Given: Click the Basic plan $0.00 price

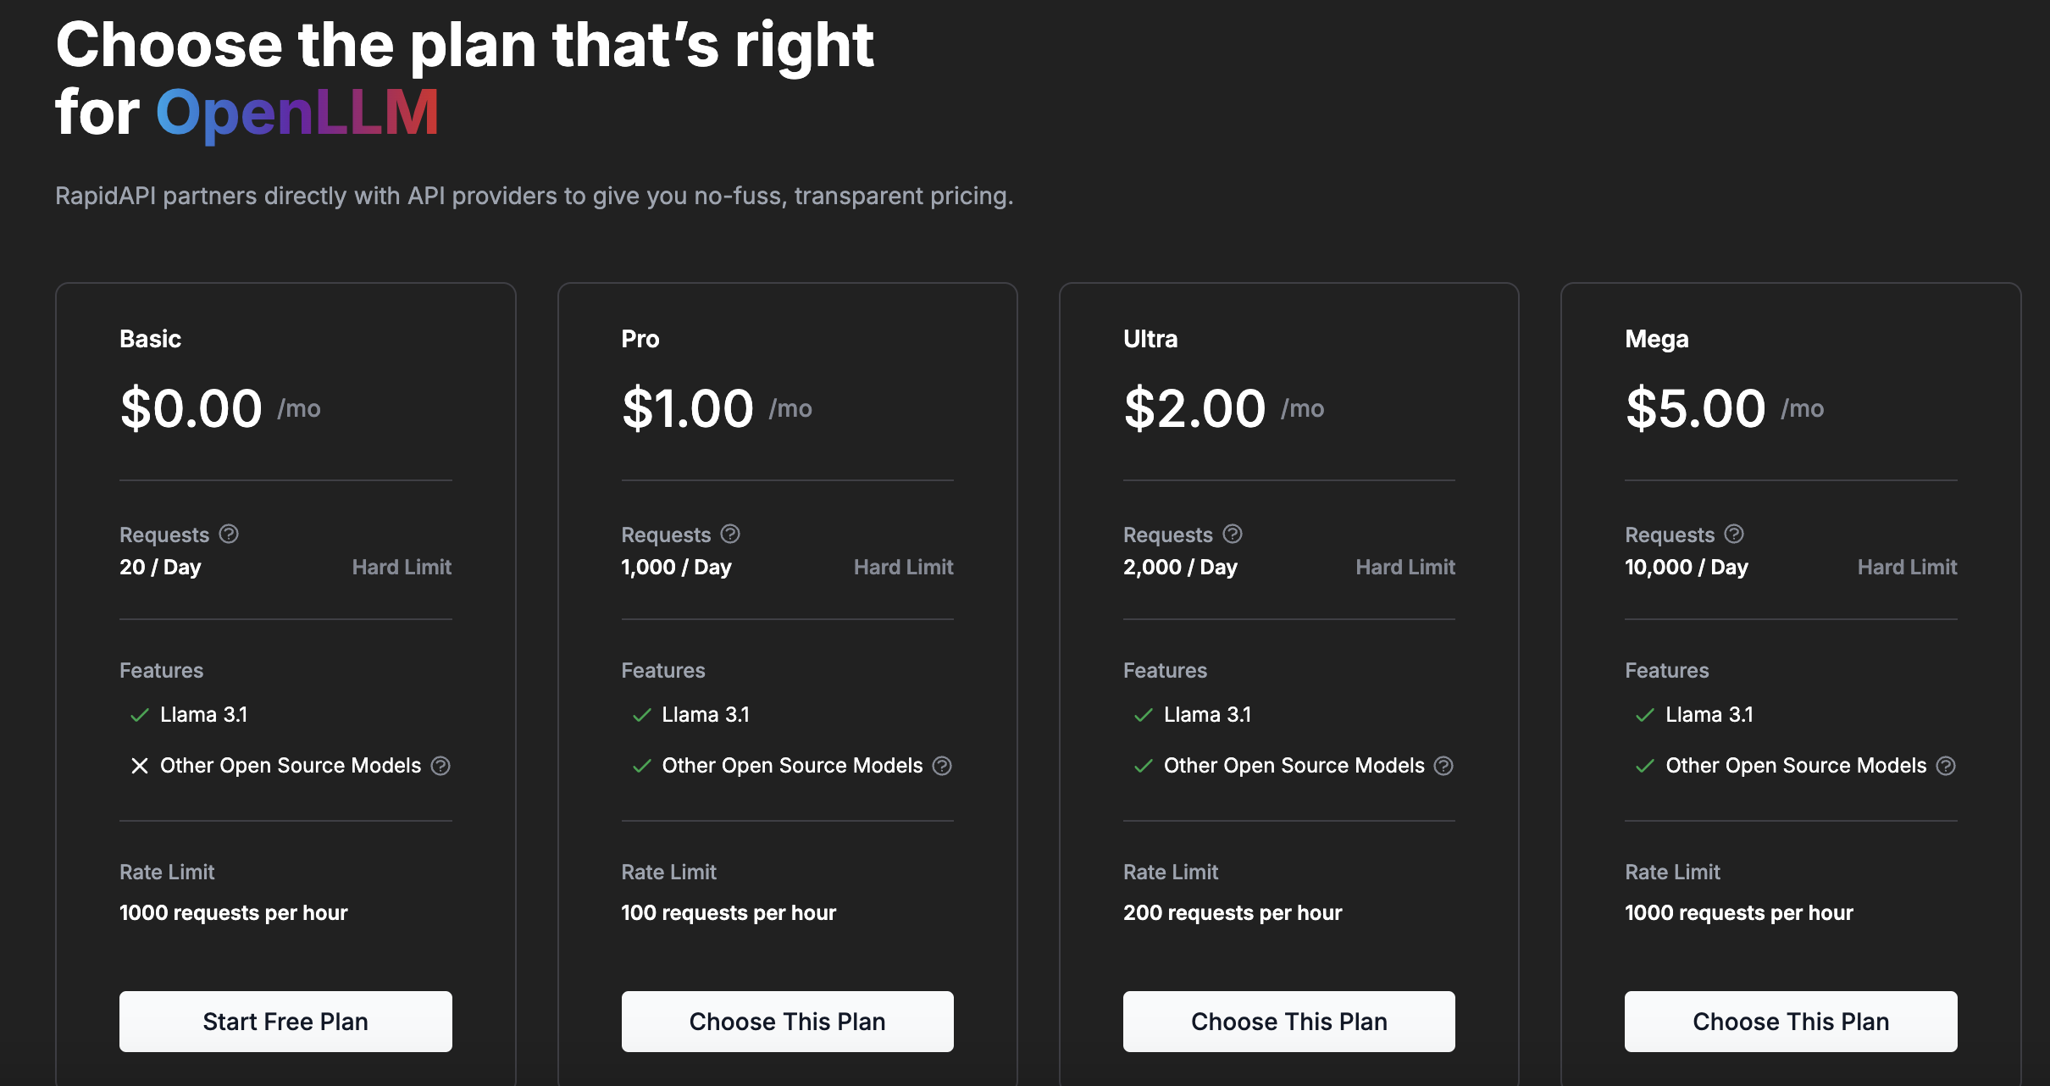Looking at the screenshot, I should click(x=191, y=408).
